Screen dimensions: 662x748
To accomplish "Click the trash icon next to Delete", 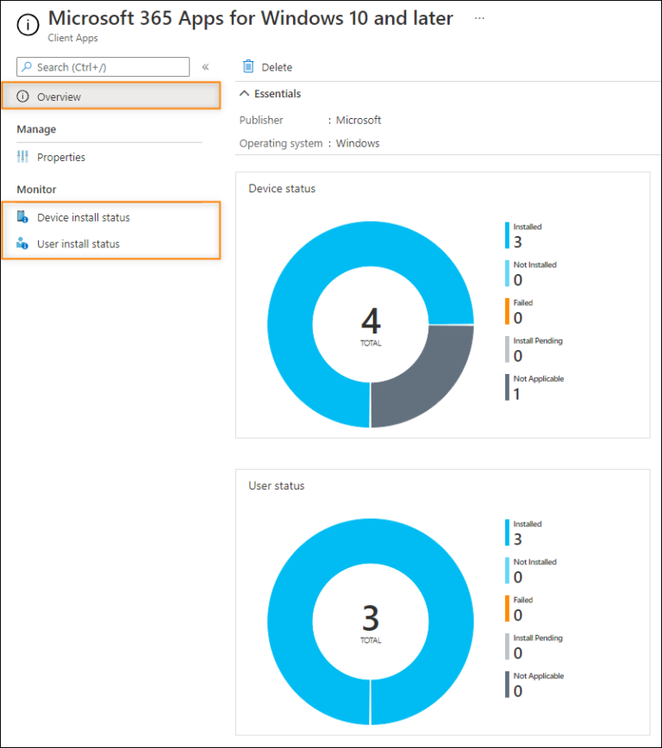I will [x=249, y=66].
